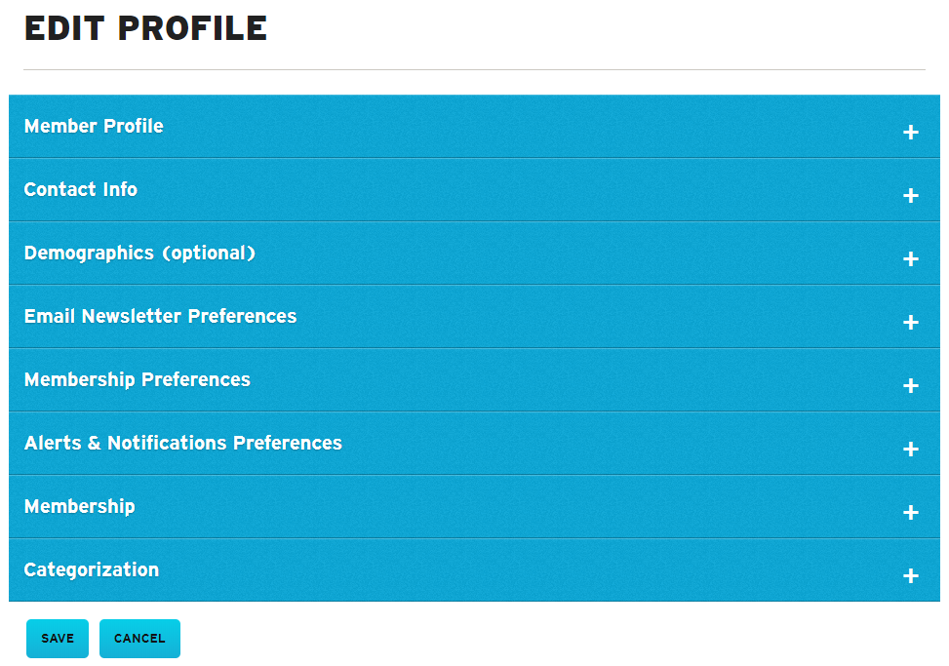Click the plus icon beside Contact Info
Viewport: 949px width, 666px height.
pyautogui.click(x=910, y=196)
